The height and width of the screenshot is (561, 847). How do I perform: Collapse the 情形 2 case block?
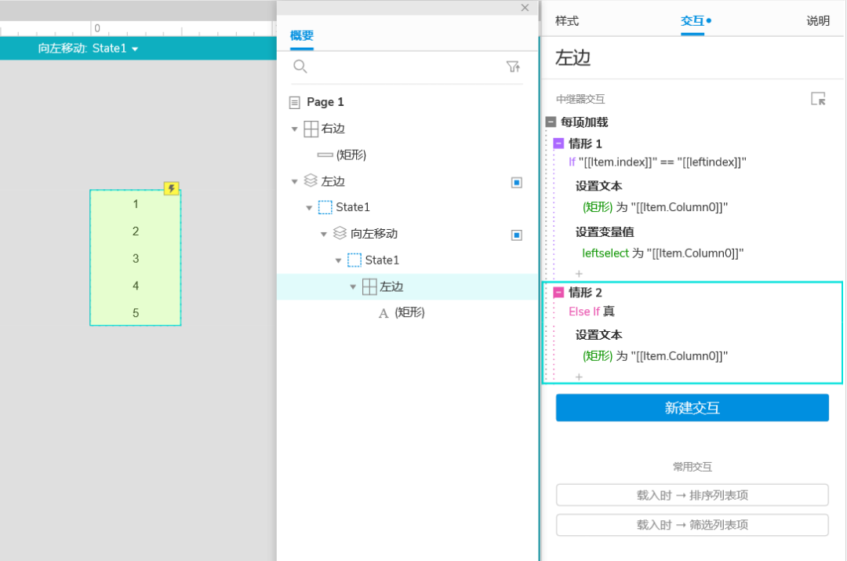558,293
